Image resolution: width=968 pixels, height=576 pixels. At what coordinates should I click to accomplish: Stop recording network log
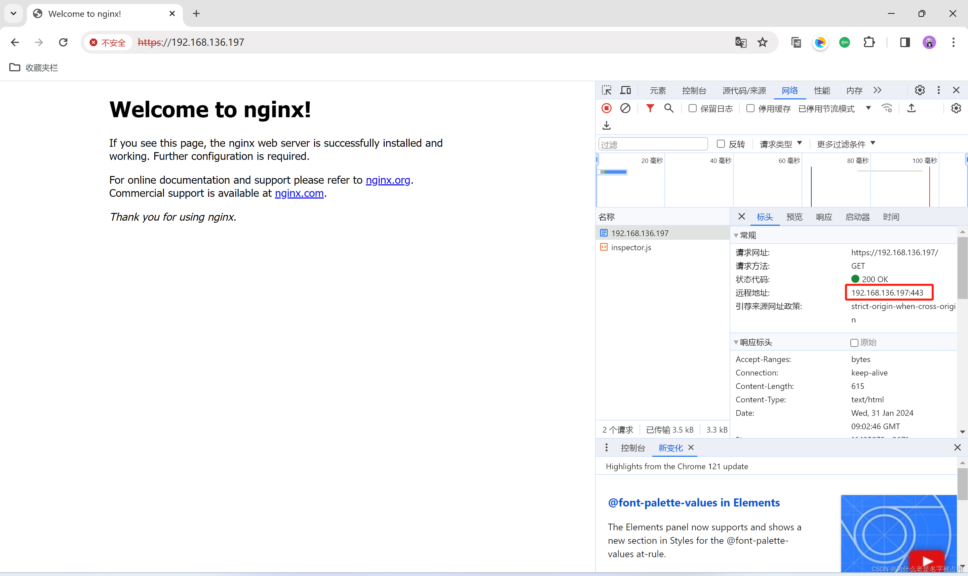coord(606,108)
